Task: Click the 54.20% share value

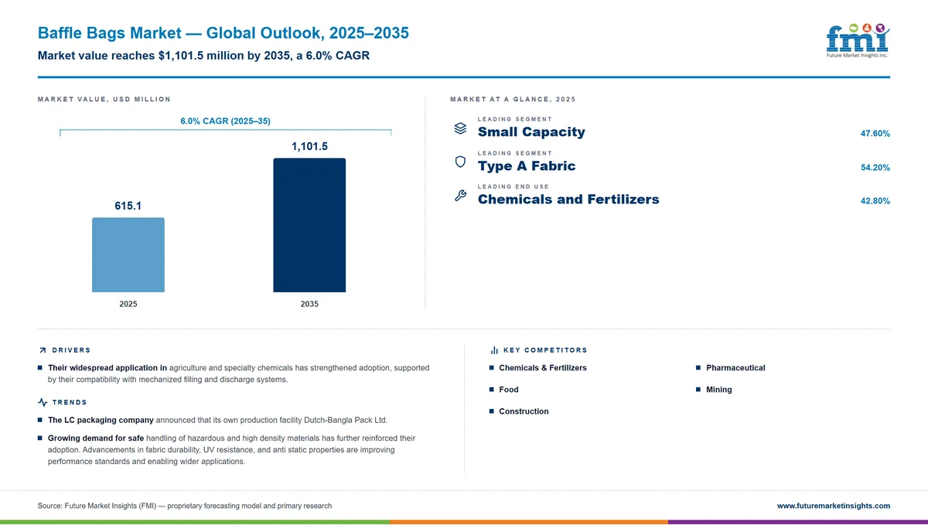Action: tap(875, 168)
